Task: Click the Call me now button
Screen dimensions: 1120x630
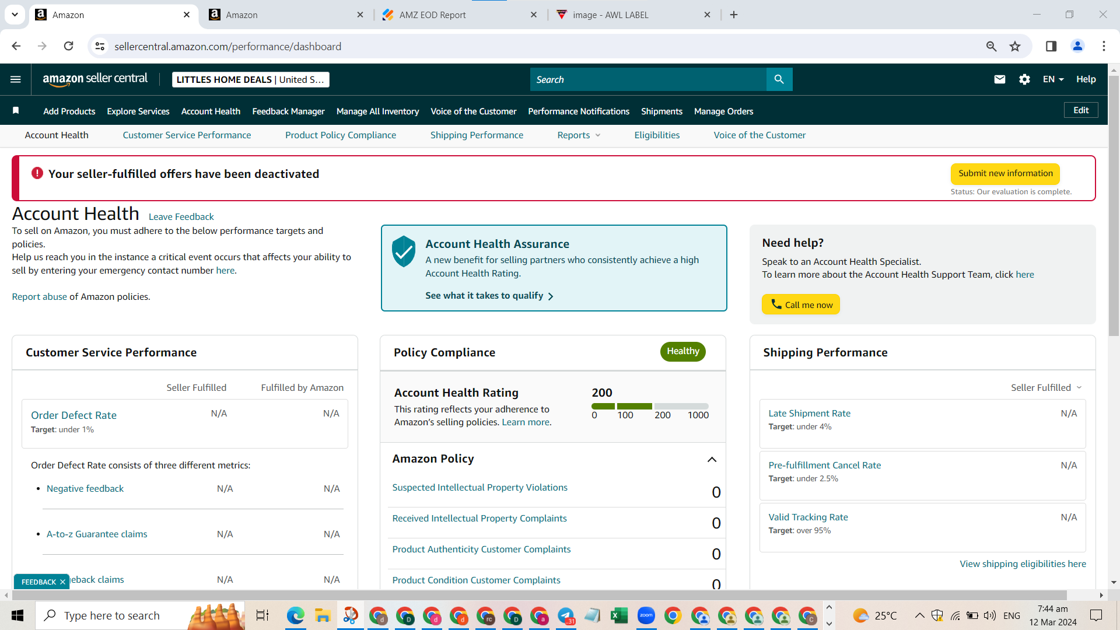Action: (x=801, y=304)
